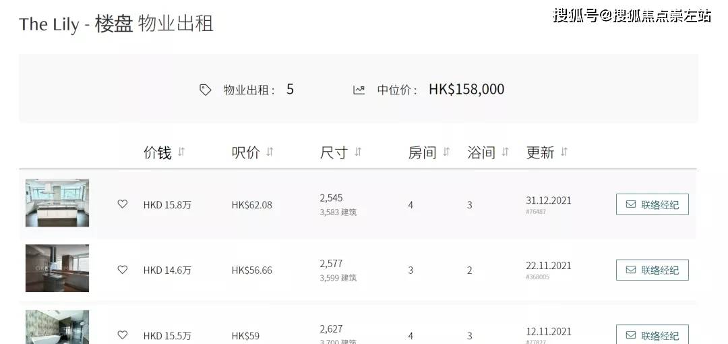Click the 31.12.2021 update date
Image resolution: width=728 pixels, height=344 pixels.
coord(549,200)
